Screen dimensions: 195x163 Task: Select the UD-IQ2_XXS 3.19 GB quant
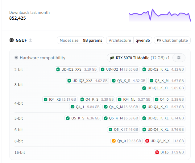point(76,69)
